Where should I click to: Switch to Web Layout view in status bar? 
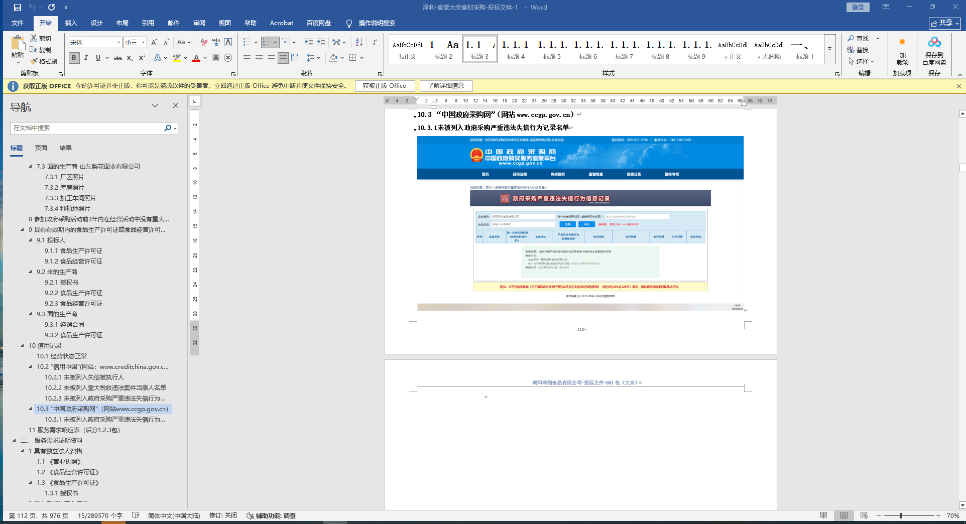tap(864, 515)
